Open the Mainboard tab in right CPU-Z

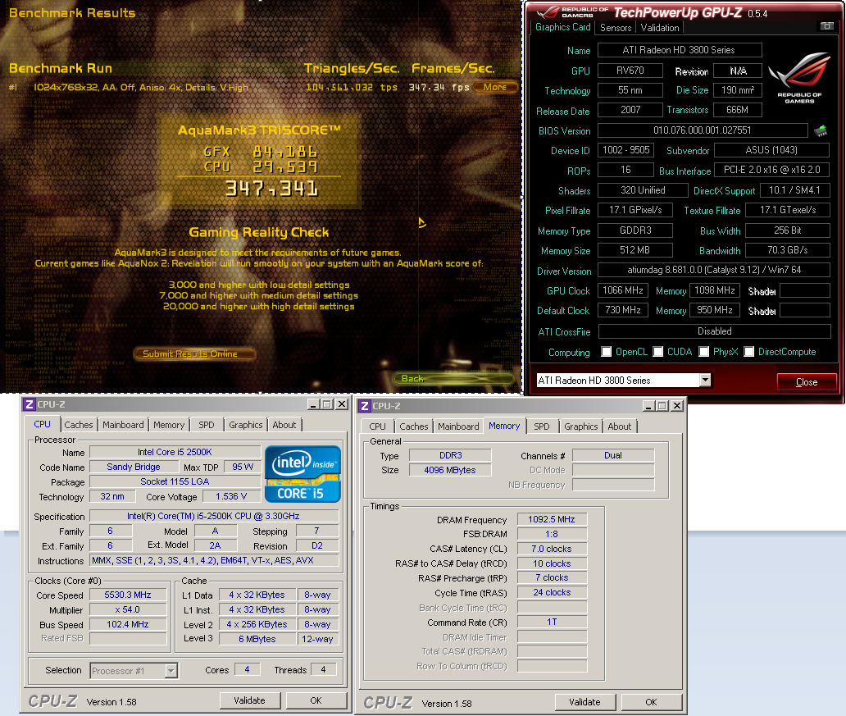click(x=458, y=426)
